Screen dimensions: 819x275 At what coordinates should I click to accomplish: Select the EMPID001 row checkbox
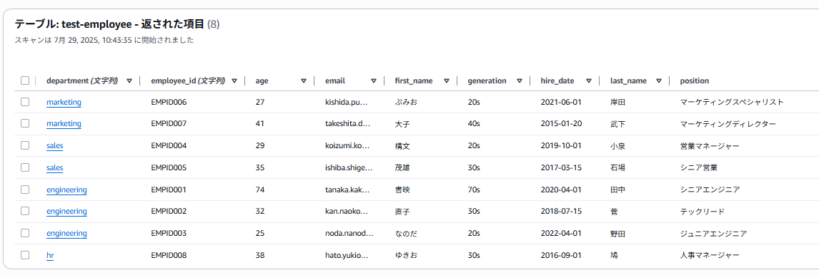click(x=25, y=190)
